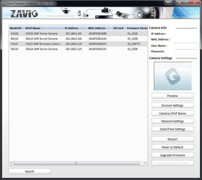Screen dimensions: 202x180
Task: Click Model ID cell F4215
Action: [x=14, y=44]
